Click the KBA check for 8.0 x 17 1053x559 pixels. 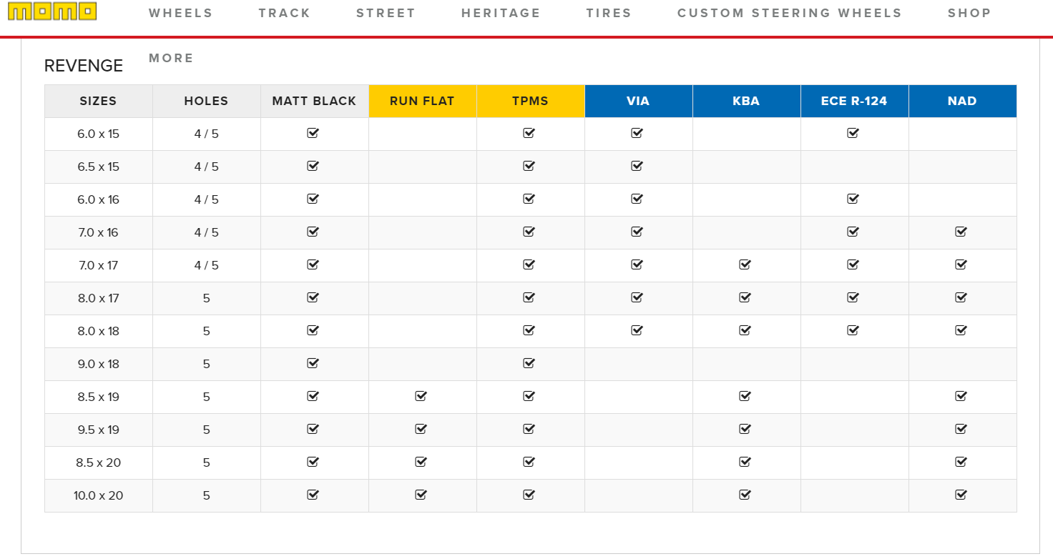[745, 297]
